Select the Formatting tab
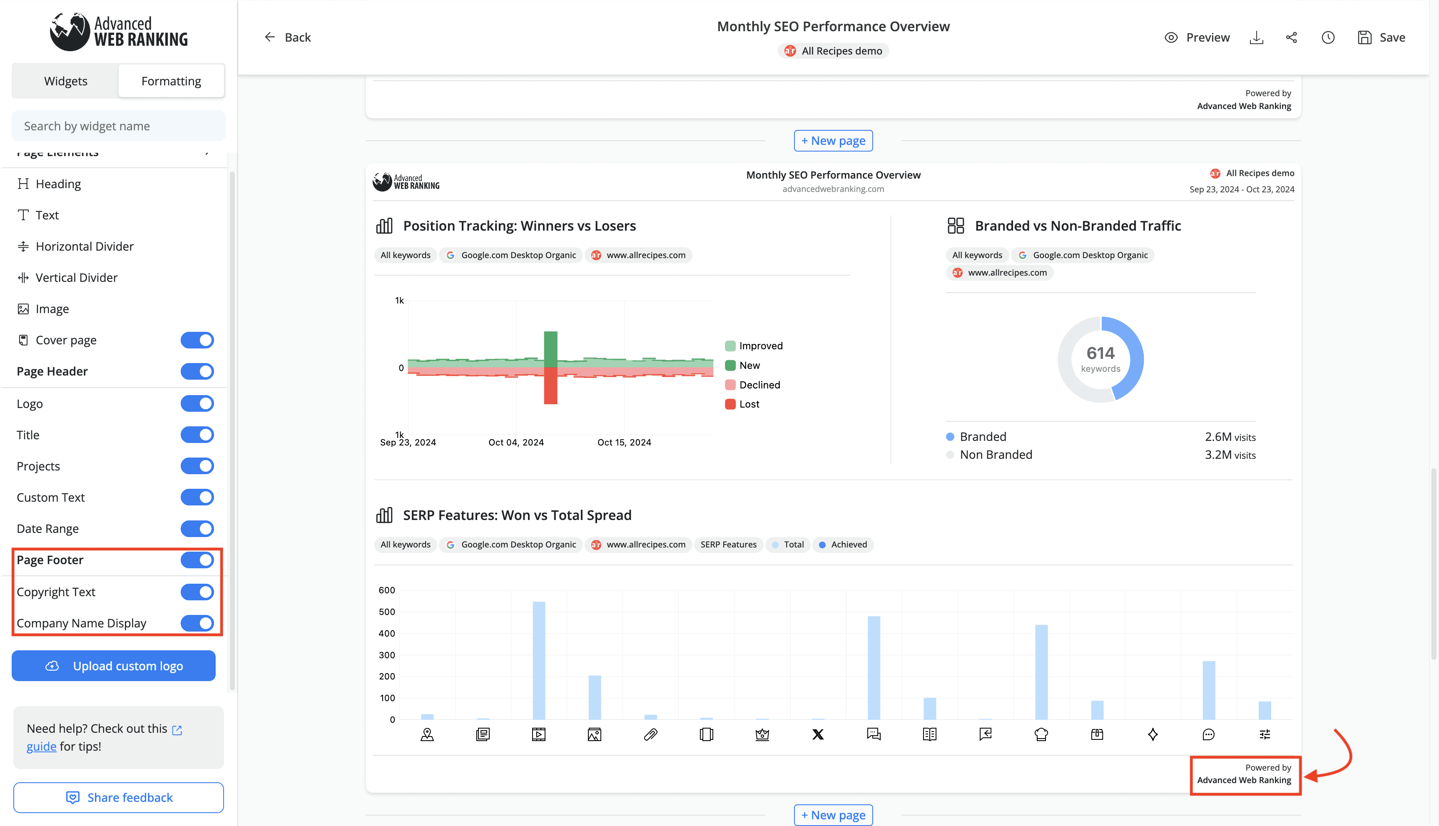The height and width of the screenshot is (826, 1439). click(x=171, y=81)
